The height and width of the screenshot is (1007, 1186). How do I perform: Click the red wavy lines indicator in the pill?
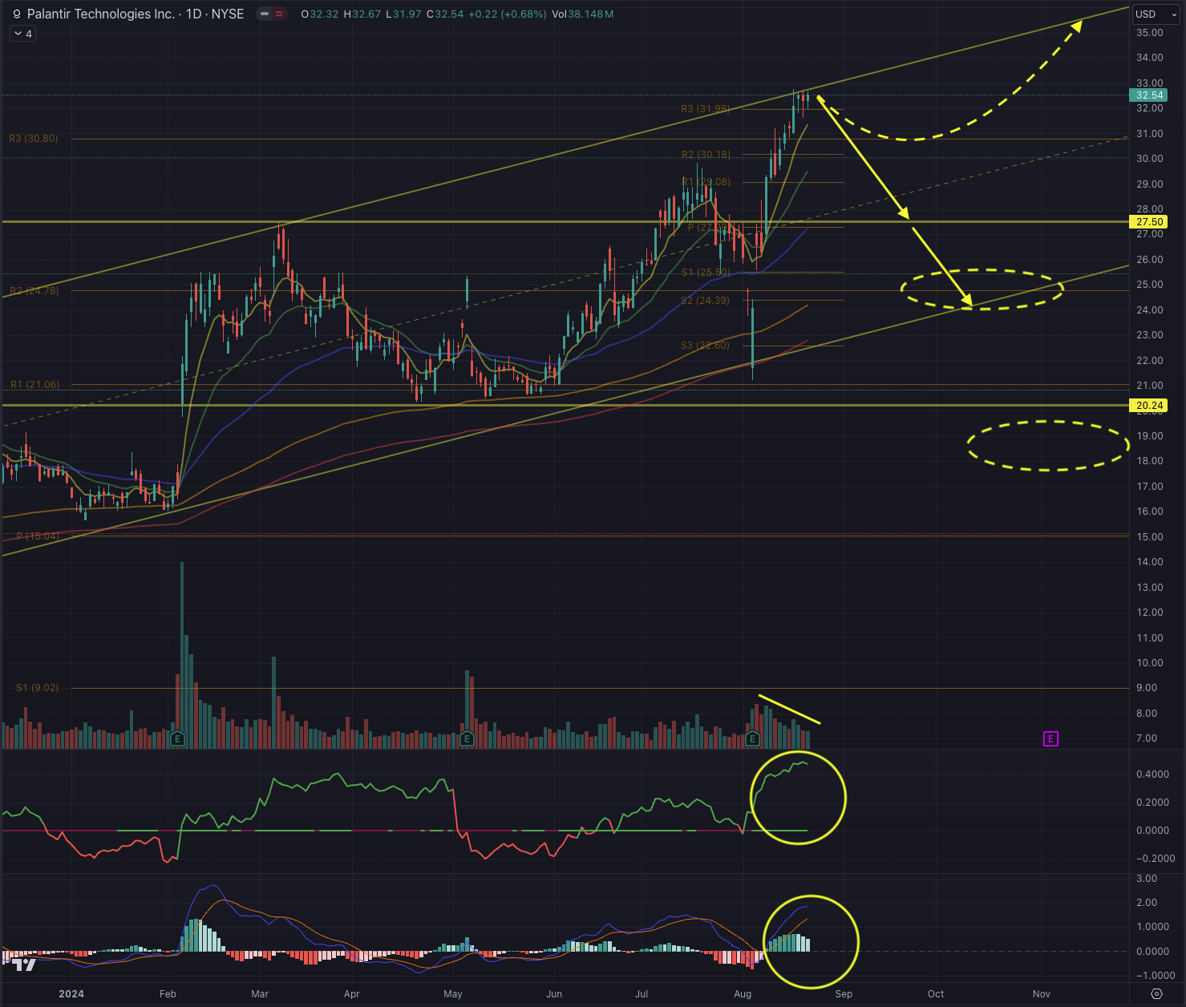[279, 14]
